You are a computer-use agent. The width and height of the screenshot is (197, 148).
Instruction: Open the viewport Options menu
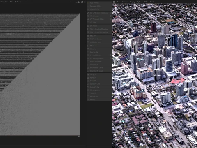point(140,2)
